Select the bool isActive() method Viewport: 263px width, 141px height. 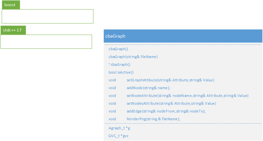pyautogui.click(x=121, y=72)
